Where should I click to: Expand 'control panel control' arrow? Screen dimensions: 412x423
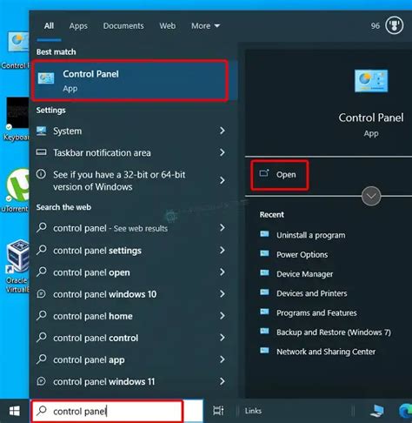[223, 338]
